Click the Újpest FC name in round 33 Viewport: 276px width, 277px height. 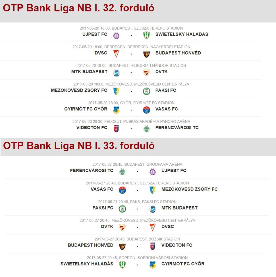[x=174, y=171]
